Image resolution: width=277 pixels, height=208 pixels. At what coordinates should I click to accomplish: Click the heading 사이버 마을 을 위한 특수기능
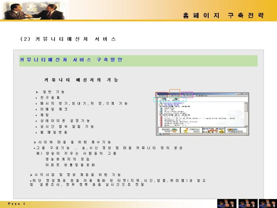pyautogui.click(x=73, y=142)
